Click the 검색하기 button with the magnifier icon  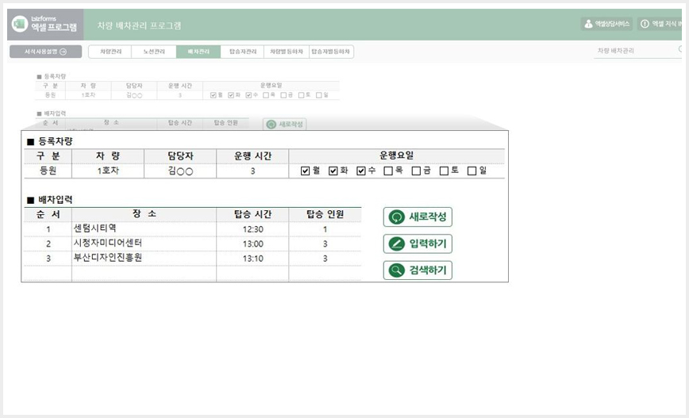point(418,270)
